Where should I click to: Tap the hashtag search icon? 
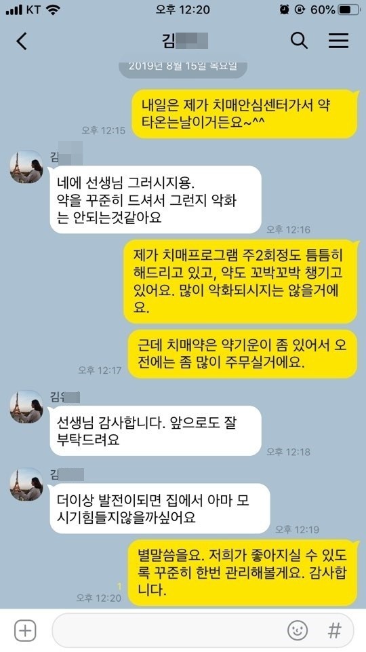[x=334, y=630]
